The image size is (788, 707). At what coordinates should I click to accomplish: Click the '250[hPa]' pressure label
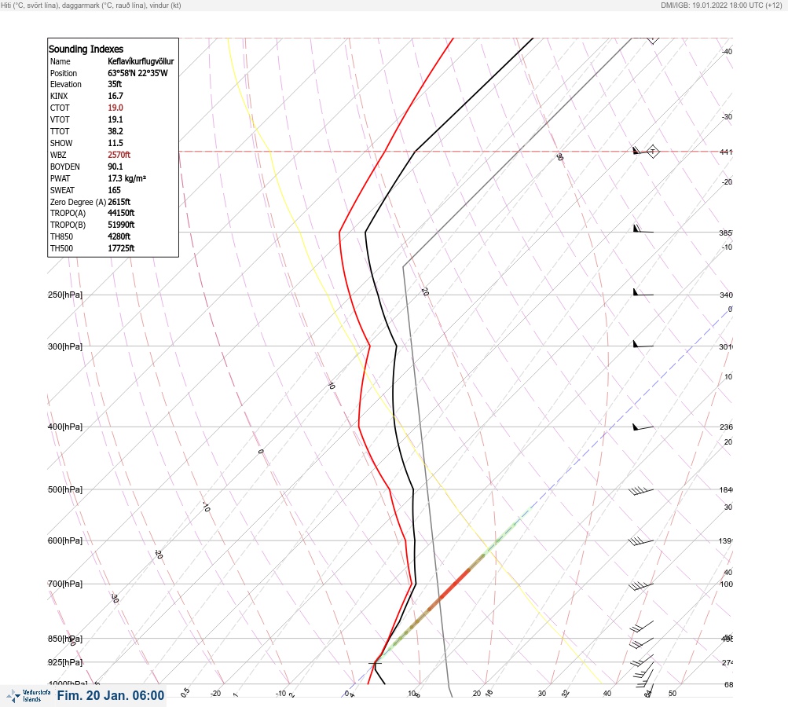[x=65, y=295]
